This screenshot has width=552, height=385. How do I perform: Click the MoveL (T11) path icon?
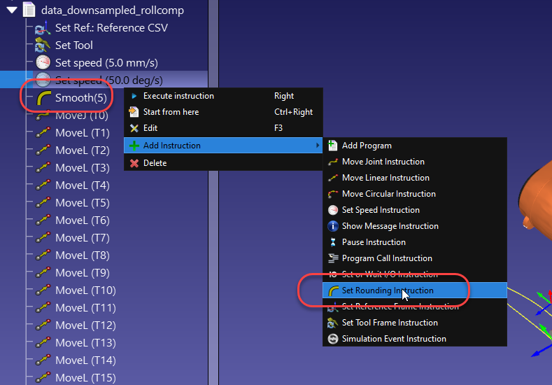[43, 307]
